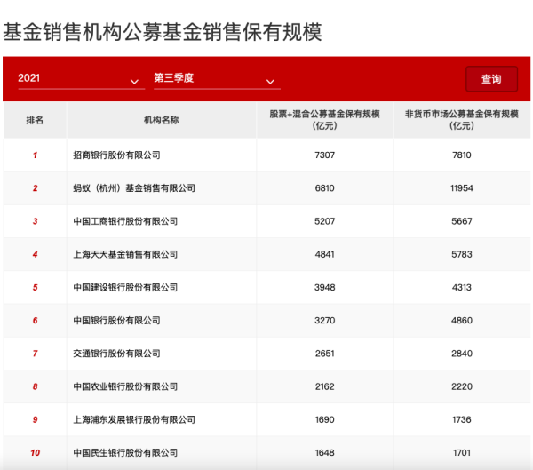Click the 机构名称 column header
This screenshot has width=533, height=470.
pyautogui.click(x=161, y=120)
